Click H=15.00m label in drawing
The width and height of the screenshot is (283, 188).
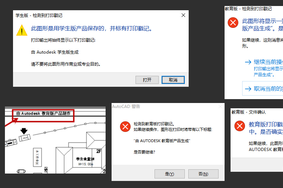click(x=86, y=164)
